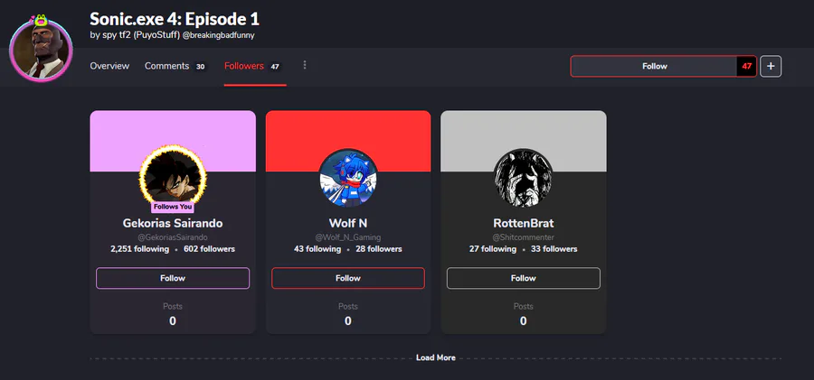
Task: Follow Wolf N
Action: [x=348, y=278]
